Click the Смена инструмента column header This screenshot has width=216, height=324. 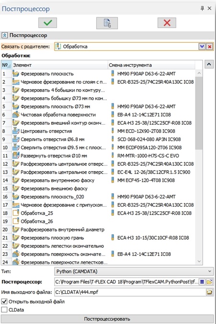pos(151,65)
